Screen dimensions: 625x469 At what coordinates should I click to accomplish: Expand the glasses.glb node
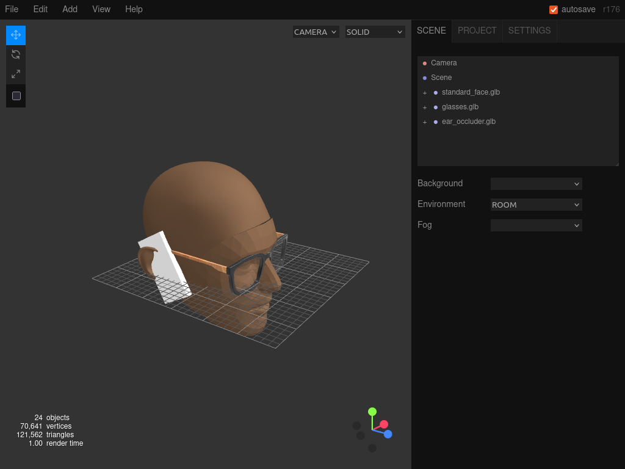click(425, 107)
